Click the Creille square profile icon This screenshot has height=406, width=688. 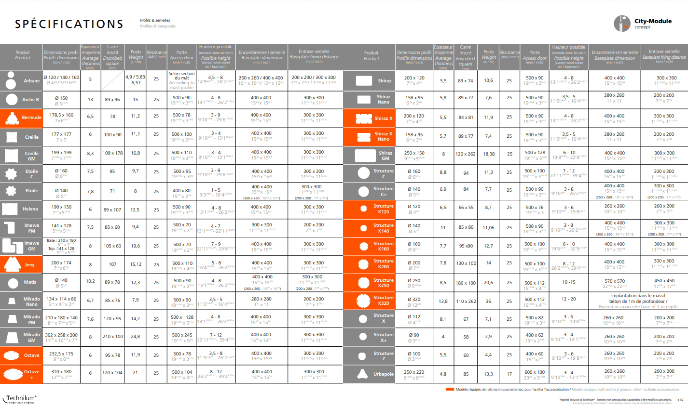pyautogui.click(x=12, y=137)
